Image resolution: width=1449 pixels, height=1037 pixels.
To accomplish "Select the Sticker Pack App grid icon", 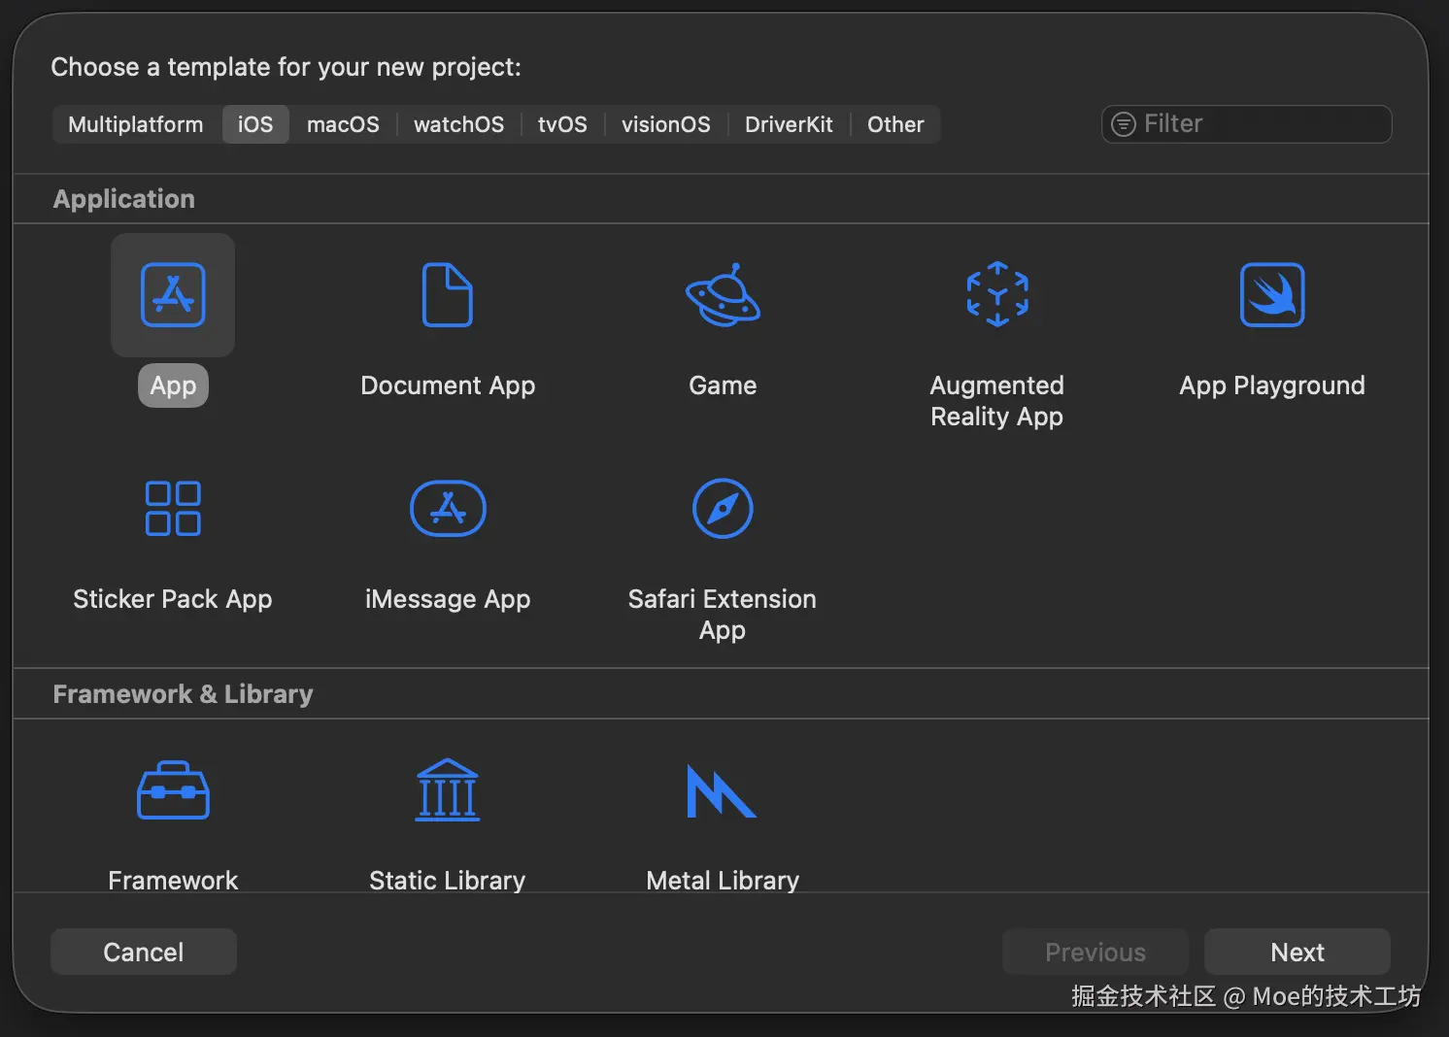I will click(x=173, y=509).
